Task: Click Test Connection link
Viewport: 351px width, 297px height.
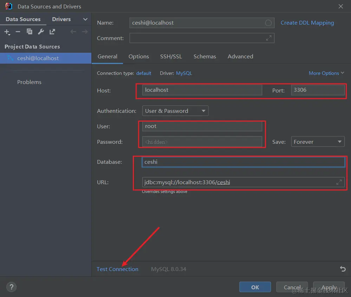Action: (x=117, y=269)
